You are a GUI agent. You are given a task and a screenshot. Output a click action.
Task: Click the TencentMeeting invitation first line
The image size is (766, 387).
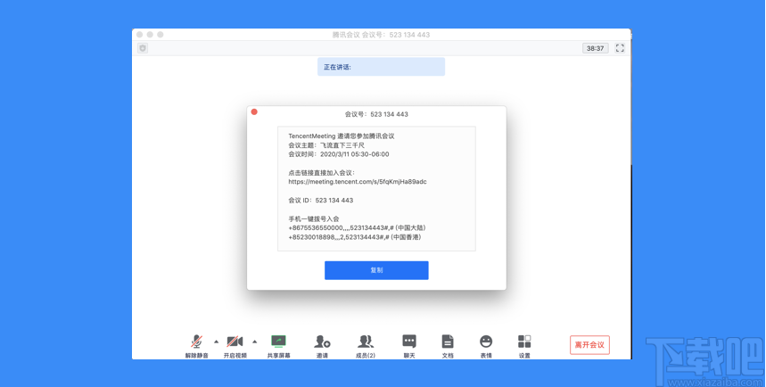tap(341, 136)
